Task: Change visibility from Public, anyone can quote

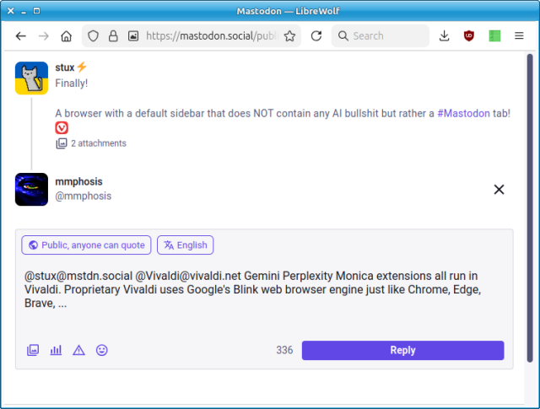Action: click(x=86, y=245)
